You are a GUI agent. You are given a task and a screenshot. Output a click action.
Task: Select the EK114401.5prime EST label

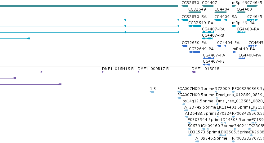[x=234, y=107]
